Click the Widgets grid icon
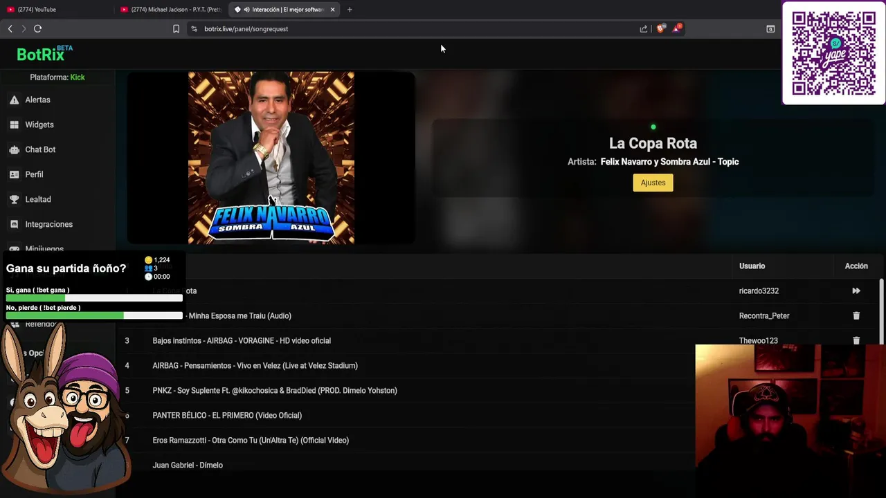Image resolution: width=886 pixels, height=498 pixels. point(14,124)
